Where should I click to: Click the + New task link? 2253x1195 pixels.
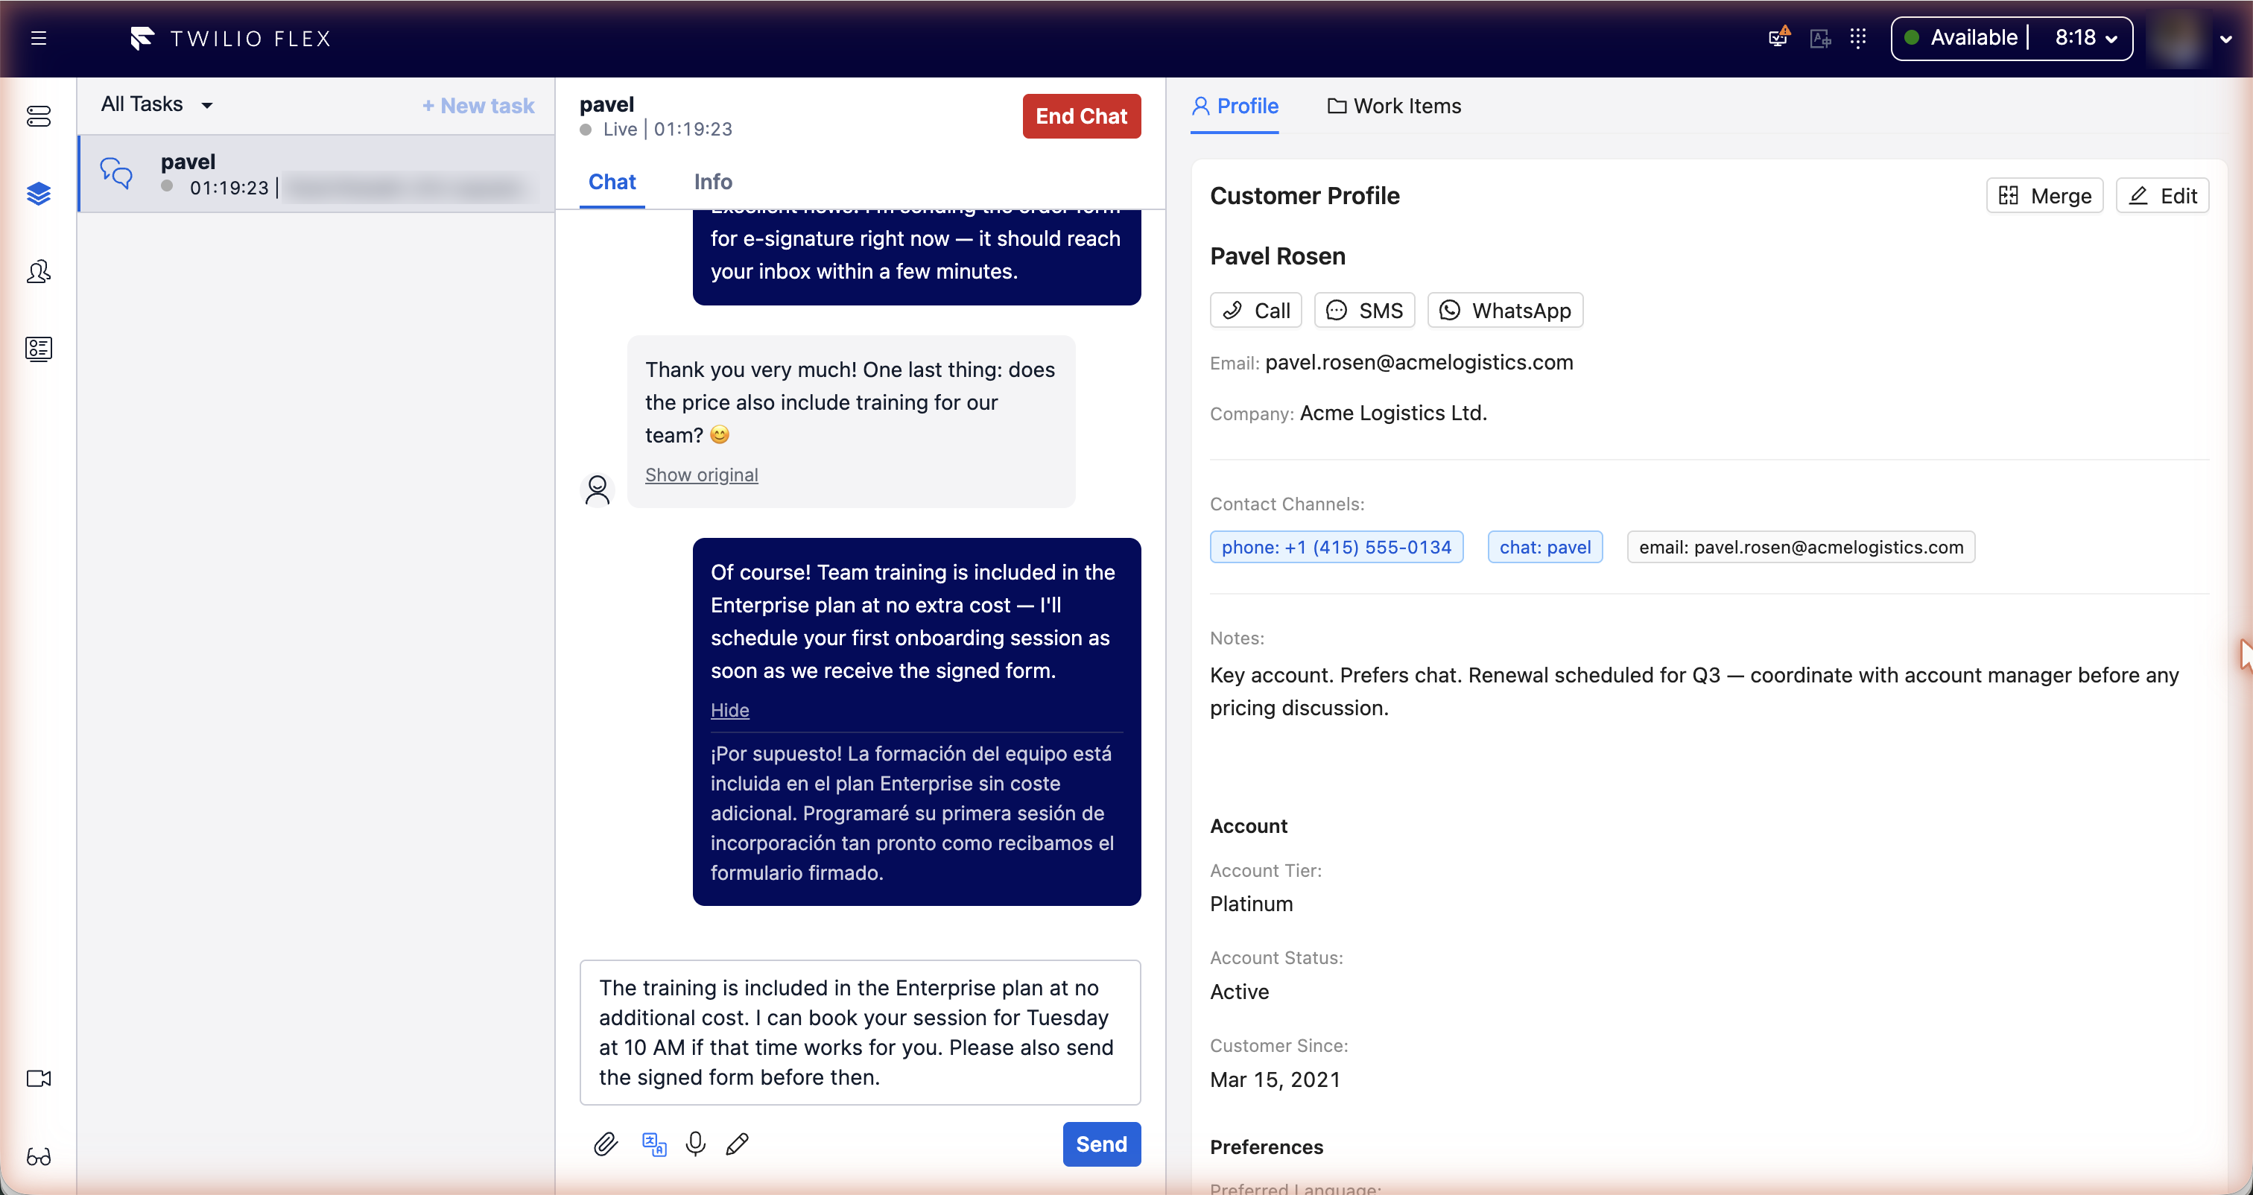click(x=478, y=105)
